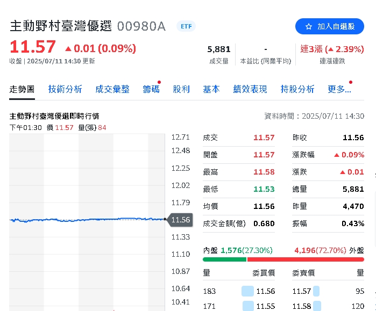Screen dimensions: 376x311
Task: Click the 資料時間 timestamp
Action: pos(314,116)
